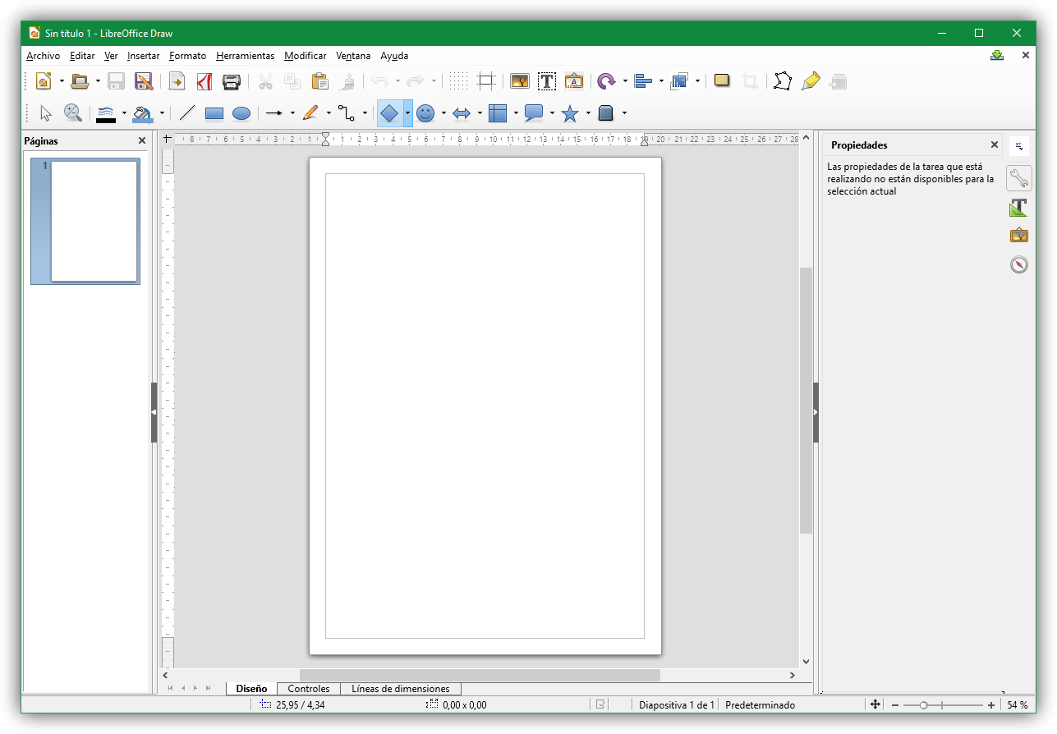Open the Navigator from the sidebar

[1018, 265]
